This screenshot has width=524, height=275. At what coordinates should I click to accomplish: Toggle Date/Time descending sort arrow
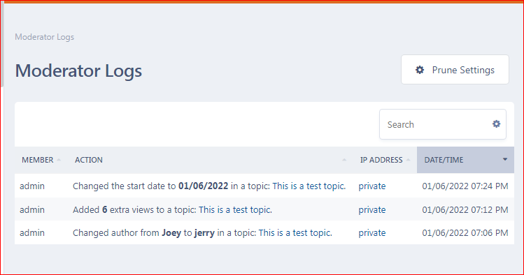click(x=505, y=160)
